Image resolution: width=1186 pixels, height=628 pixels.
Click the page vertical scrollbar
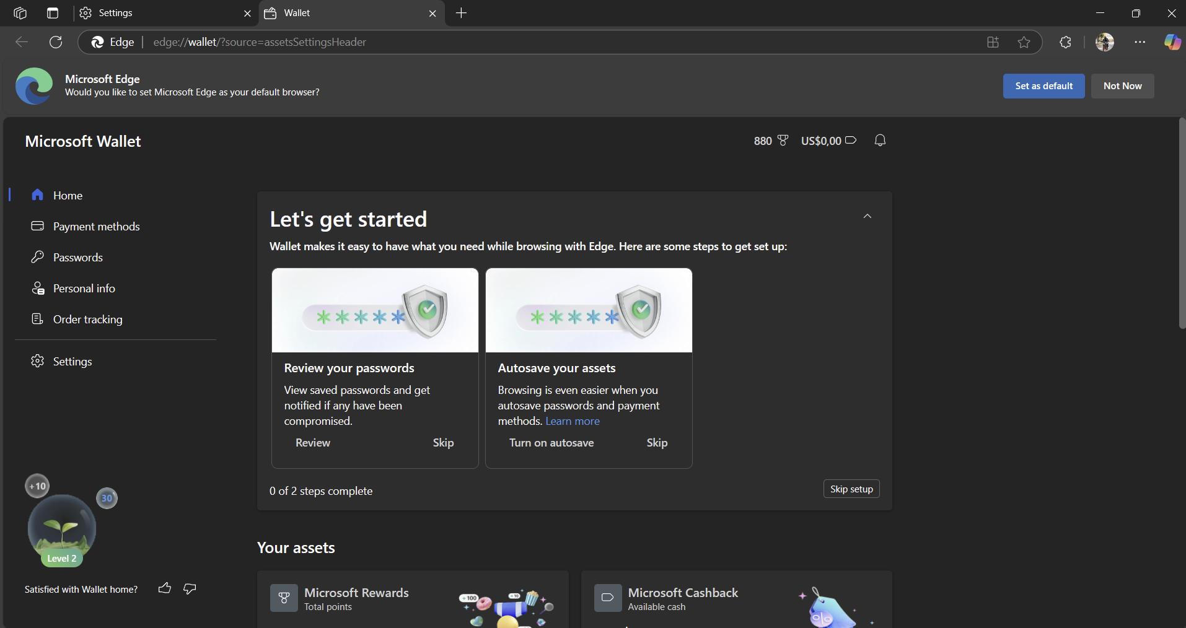click(1182, 223)
